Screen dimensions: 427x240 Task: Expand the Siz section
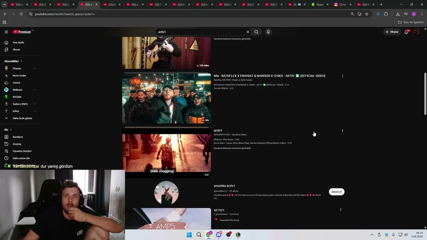pyautogui.click(x=8, y=130)
